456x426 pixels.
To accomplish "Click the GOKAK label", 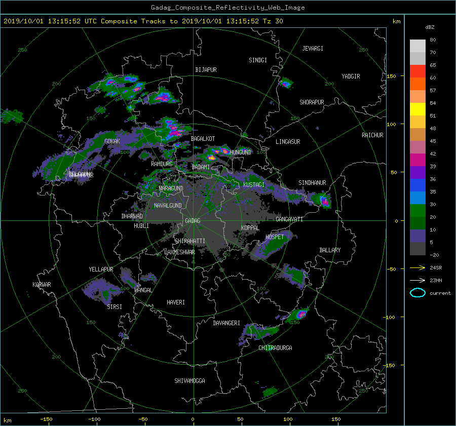I will pyautogui.click(x=112, y=141).
